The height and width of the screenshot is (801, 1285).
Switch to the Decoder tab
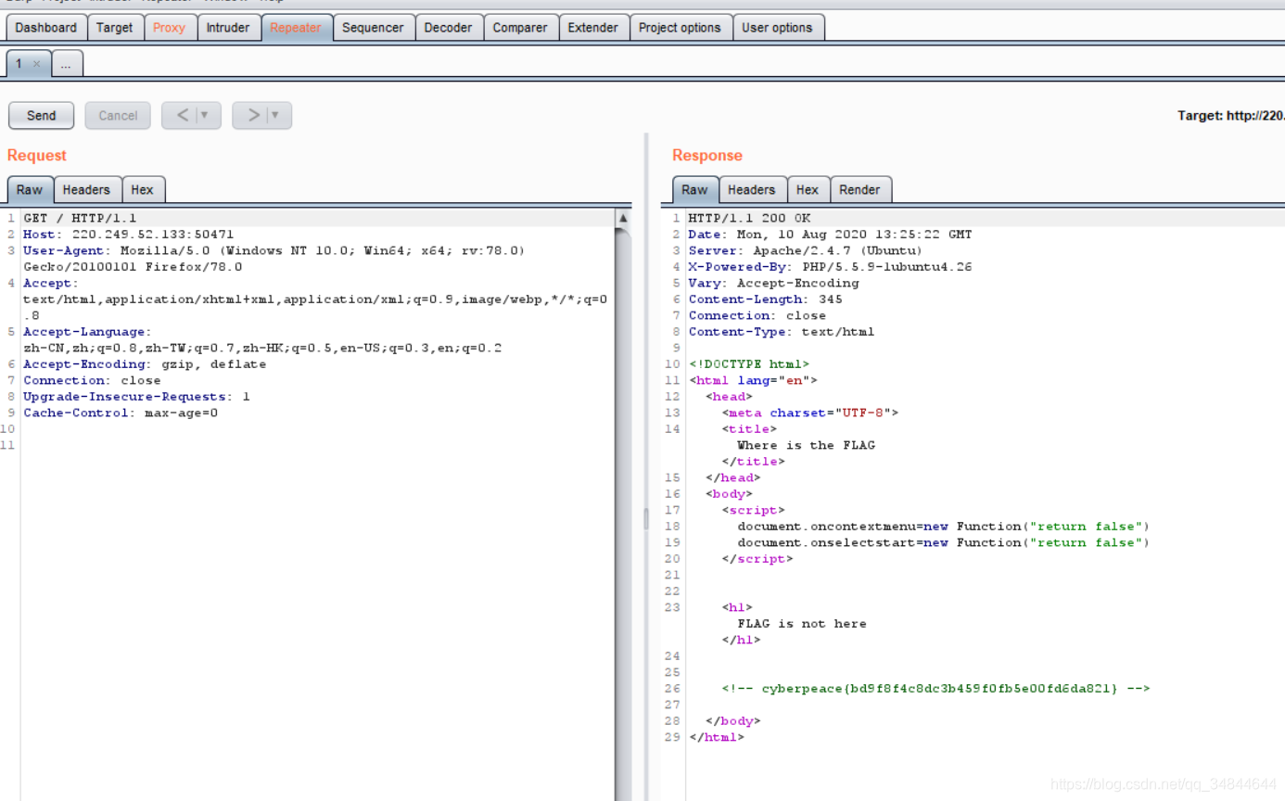[448, 28]
